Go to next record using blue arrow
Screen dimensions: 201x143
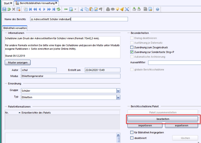[44, 9]
